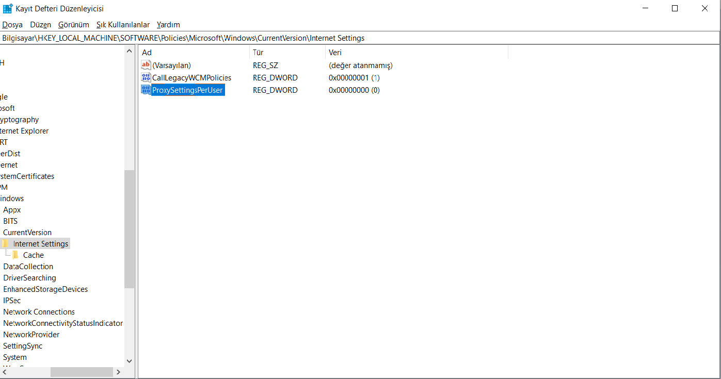Select the NetworkProvider tree key
Image resolution: width=721 pixels, height=379 pixels.
[31, 335]
